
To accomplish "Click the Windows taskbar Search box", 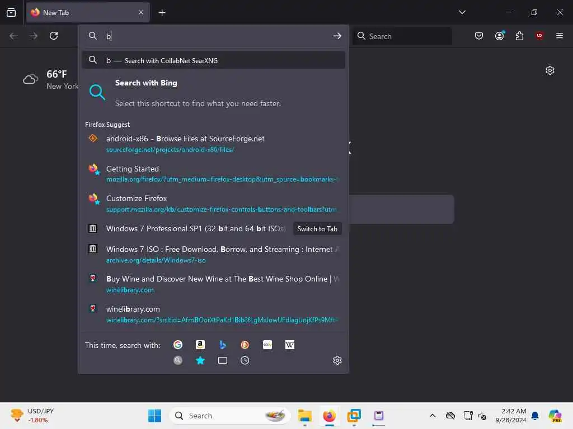I will pyautogui.click(x=230, y=416).
